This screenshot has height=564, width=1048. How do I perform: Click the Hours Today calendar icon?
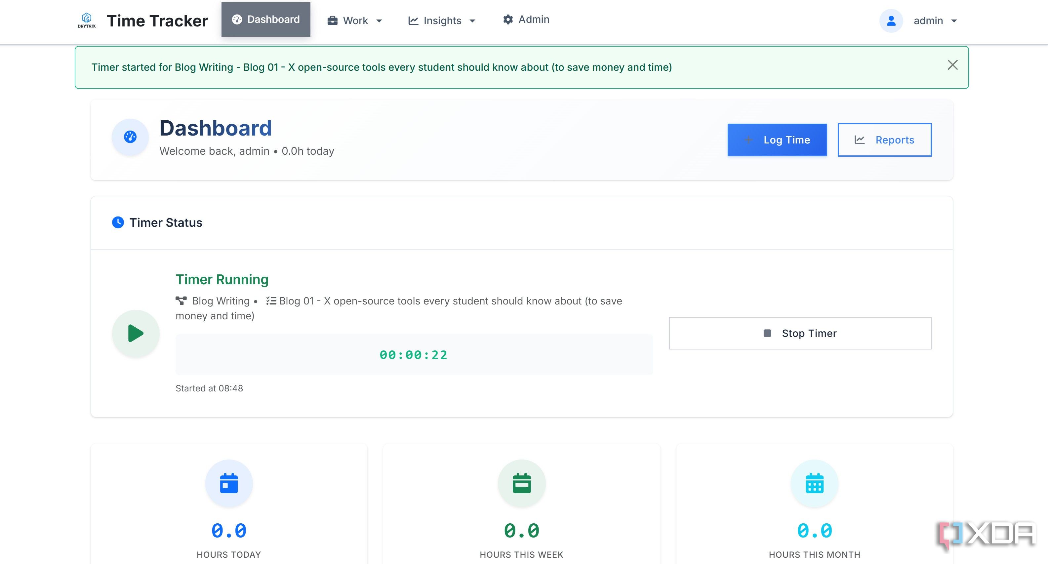point(229,483)
